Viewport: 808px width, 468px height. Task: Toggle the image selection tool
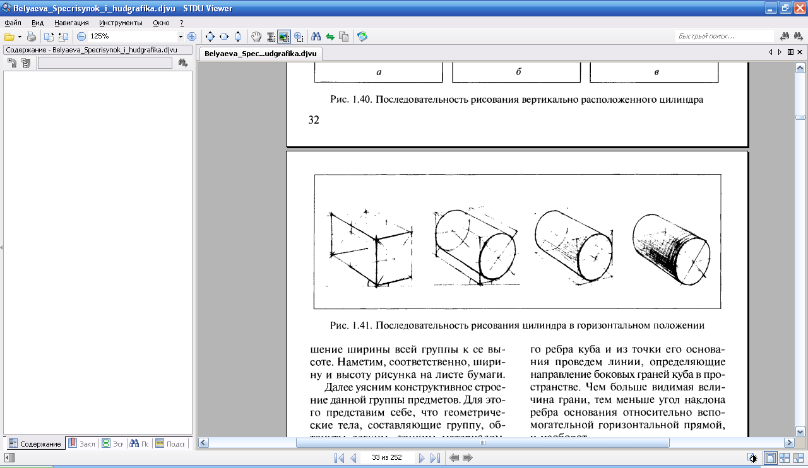(284, 37)
